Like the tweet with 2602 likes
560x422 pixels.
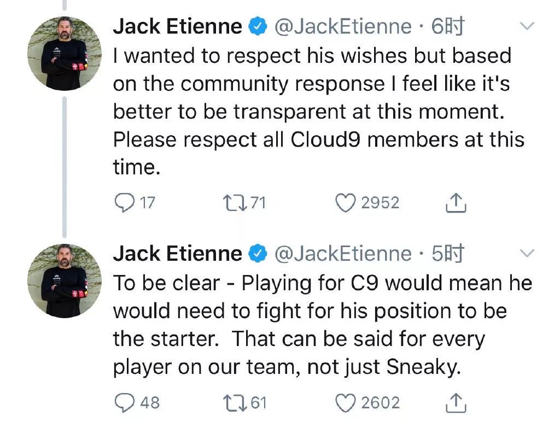[x=345, y=403]
